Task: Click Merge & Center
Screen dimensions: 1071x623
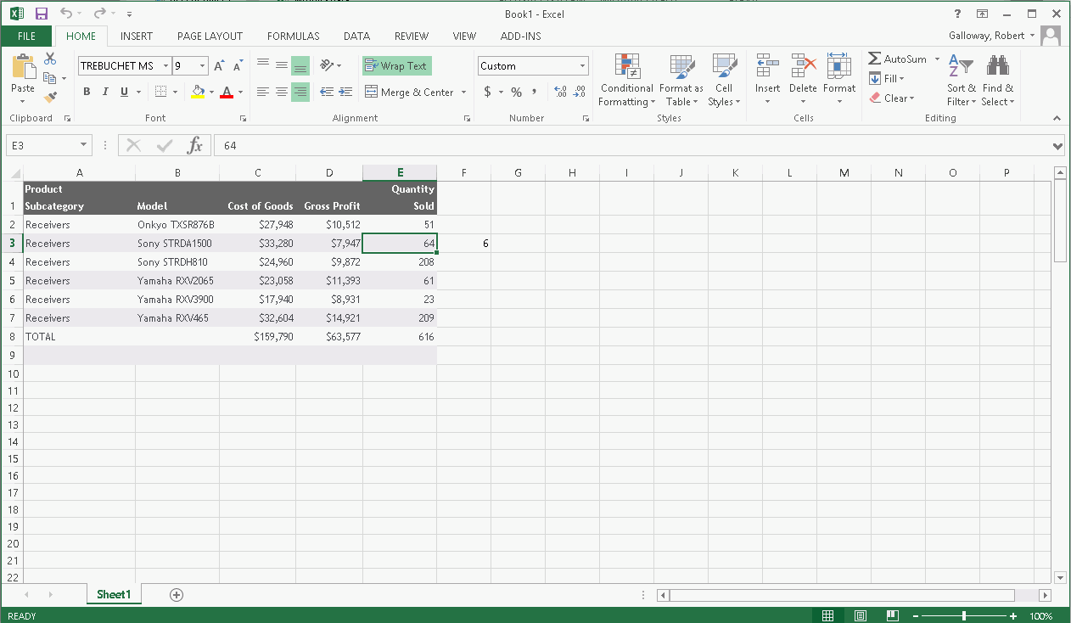Action: tap(409, 92)
